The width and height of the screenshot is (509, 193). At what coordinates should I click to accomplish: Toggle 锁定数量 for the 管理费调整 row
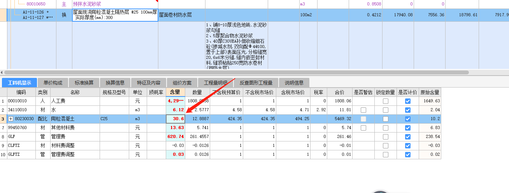(x=385, y=154)
